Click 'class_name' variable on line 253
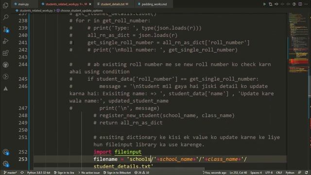 tap(223, 159)
